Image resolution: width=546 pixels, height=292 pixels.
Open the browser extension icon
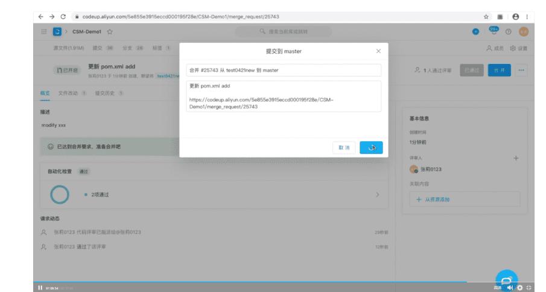coord(500,17)
